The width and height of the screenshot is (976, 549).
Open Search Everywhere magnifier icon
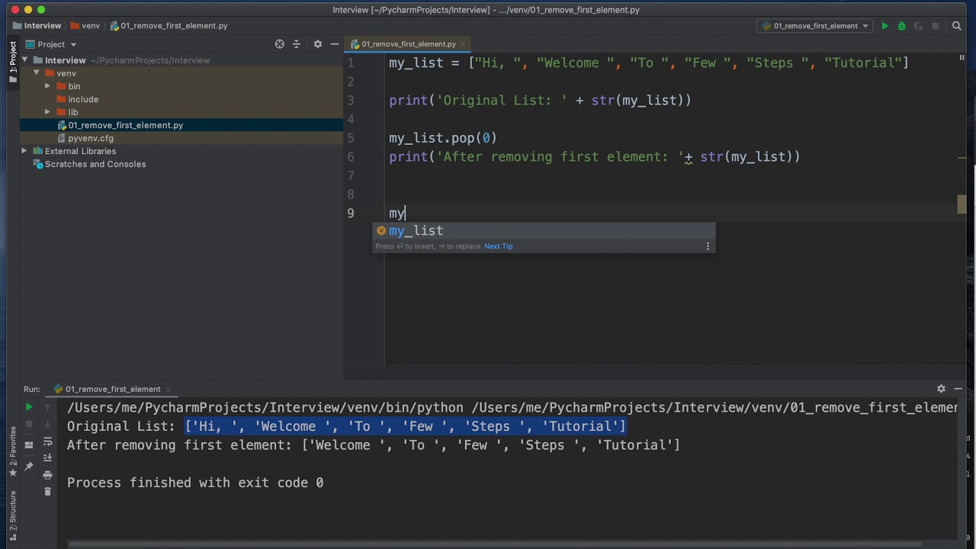[956, 26]
